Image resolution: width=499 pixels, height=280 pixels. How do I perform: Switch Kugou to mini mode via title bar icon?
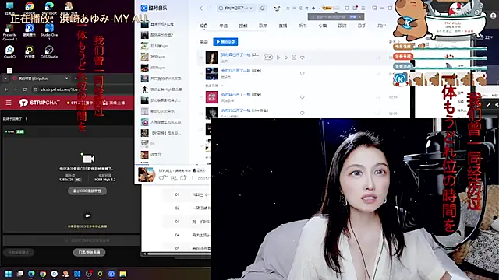[x=374, y=8]
